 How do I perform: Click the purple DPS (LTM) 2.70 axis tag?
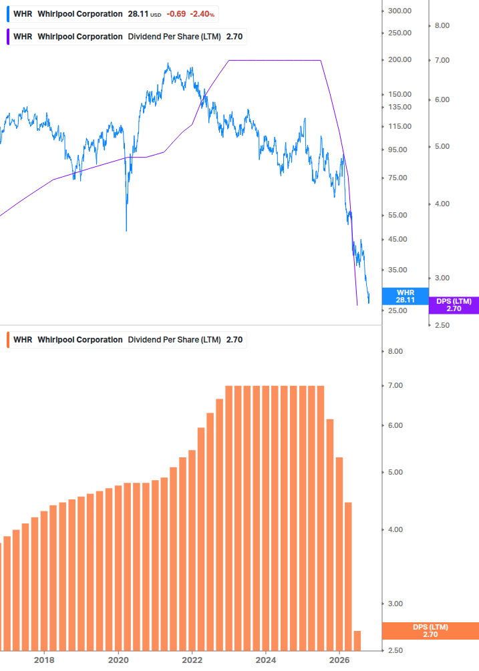tap(454, 305)
